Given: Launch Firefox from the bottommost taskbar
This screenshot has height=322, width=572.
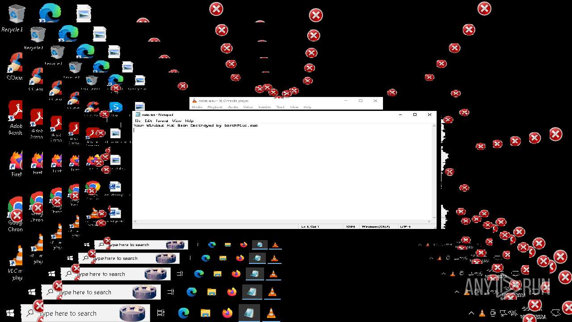Looking at the screenshot, I should pos(227,314).
